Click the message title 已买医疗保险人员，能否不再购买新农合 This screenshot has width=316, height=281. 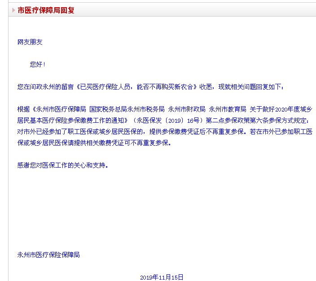136,87
